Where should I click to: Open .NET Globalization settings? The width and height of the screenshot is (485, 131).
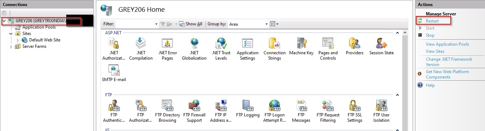pos(194,49)
